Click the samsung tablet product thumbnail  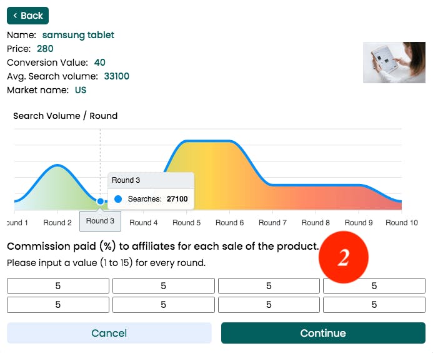[394, 63]
